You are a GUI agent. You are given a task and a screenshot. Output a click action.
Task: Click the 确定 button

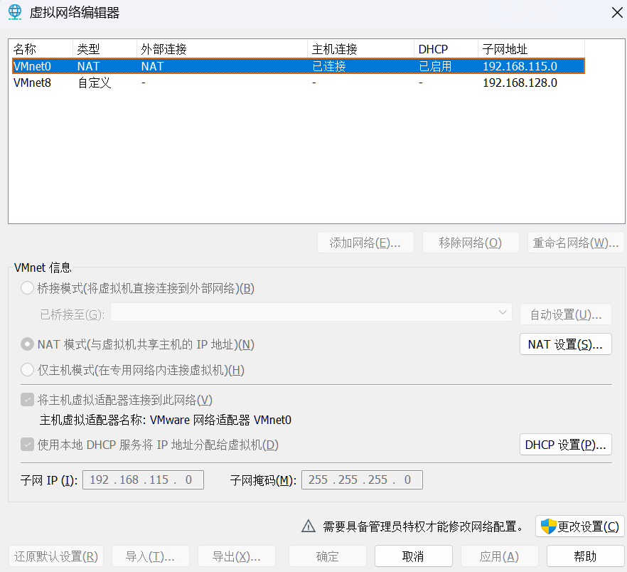[x=328, y=556]
